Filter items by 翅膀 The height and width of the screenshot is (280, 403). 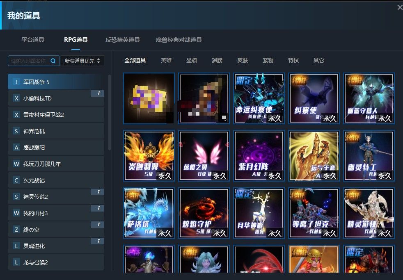click(217, 60)
